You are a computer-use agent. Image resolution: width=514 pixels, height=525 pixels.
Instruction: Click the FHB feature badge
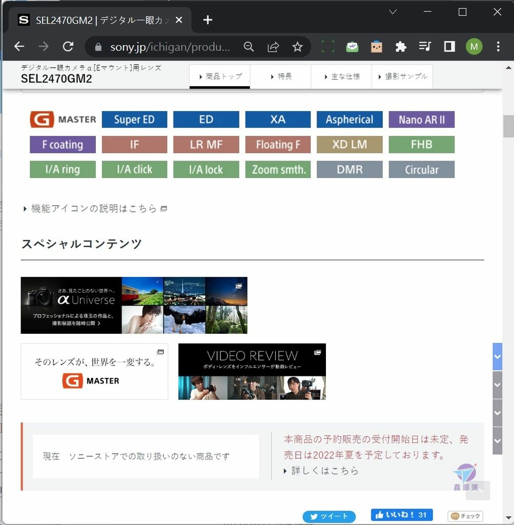coord(422,144)
